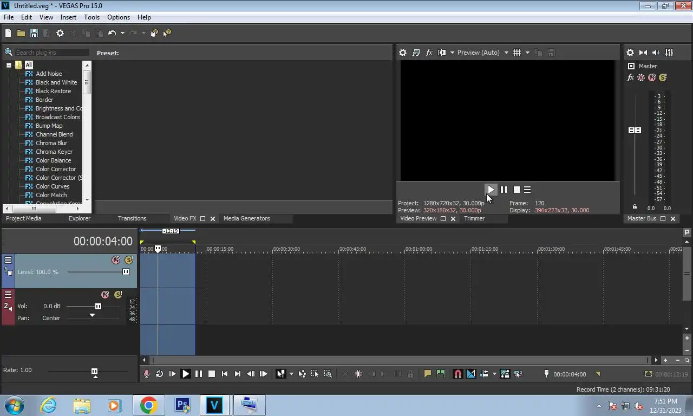The image size is (693, 416).
Task: Collapse the All folder in plug-in tree
Action: pos(9,65)
